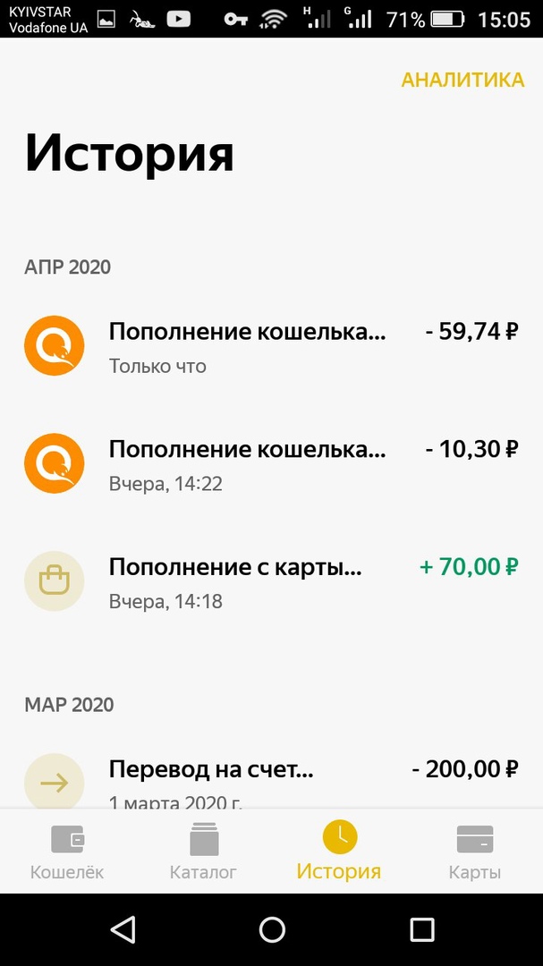The width and height of the screenshot is (543, 966).
Task: Tap the - 59,74 ₽ amount
Action: pos(471,332)
